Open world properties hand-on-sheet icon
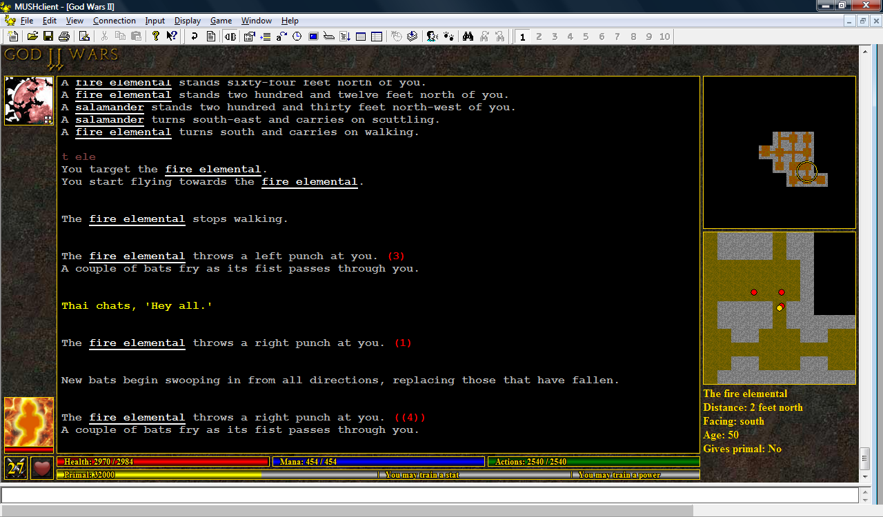This screenshot has width=883, height=517. click(x=250, y=37)
